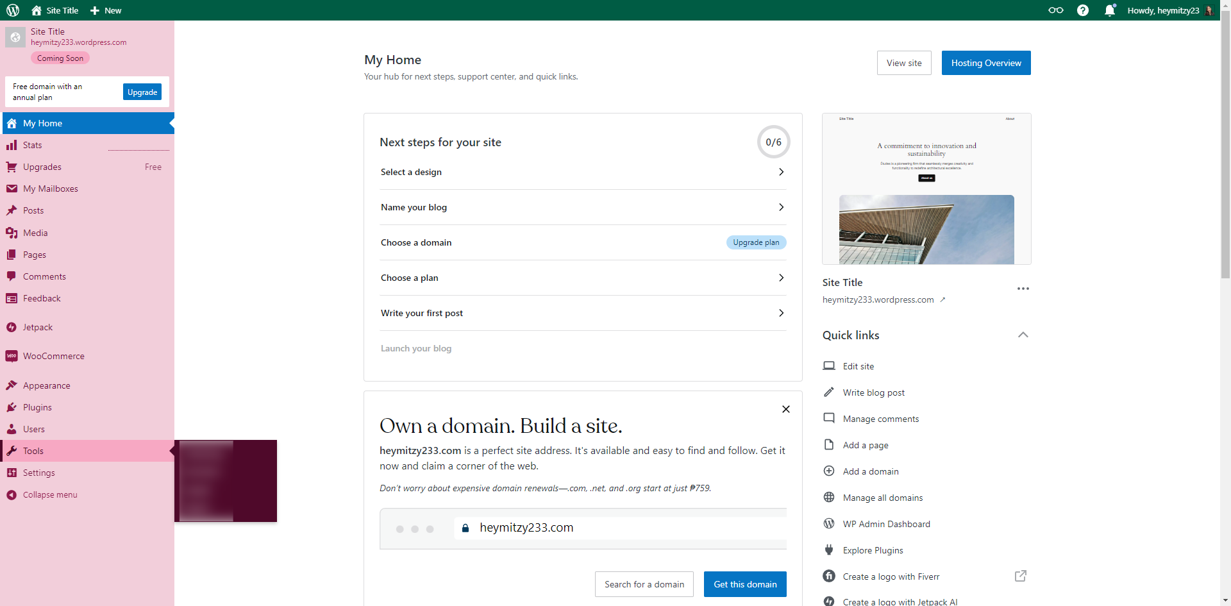
Task: Click the Upgrade button in sidebar
Action: point(142,92)
